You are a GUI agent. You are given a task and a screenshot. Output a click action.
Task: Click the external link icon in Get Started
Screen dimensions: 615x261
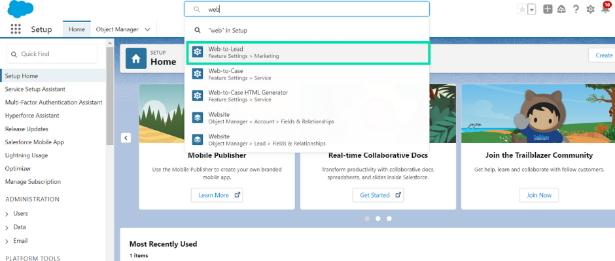click(x=398, y=195)
